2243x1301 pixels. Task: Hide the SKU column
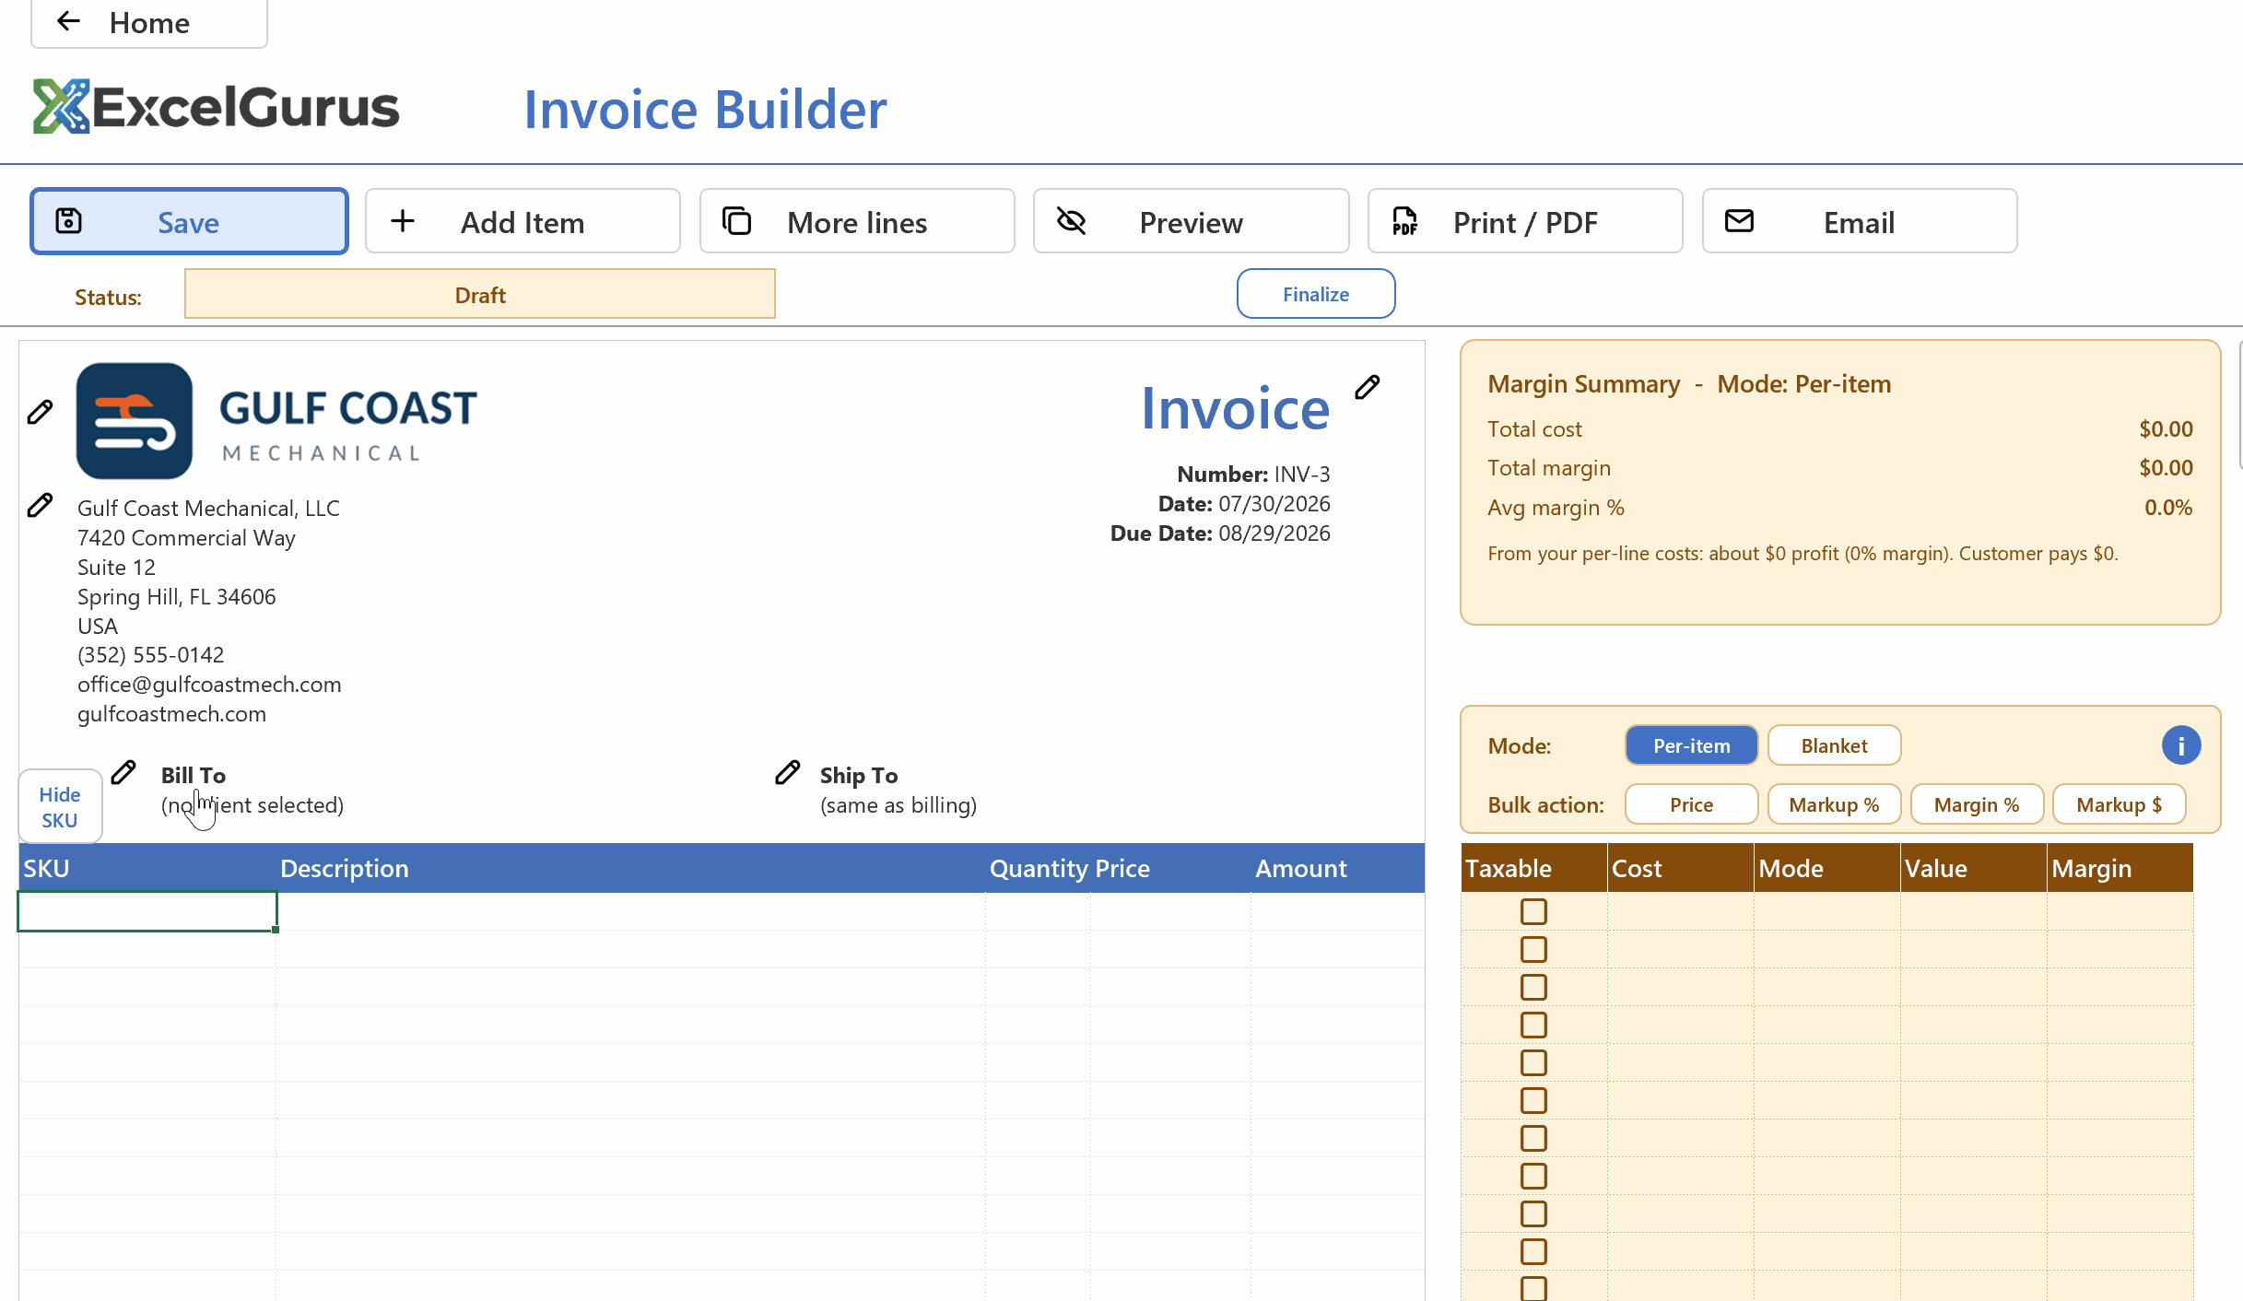tap(60, 806)
